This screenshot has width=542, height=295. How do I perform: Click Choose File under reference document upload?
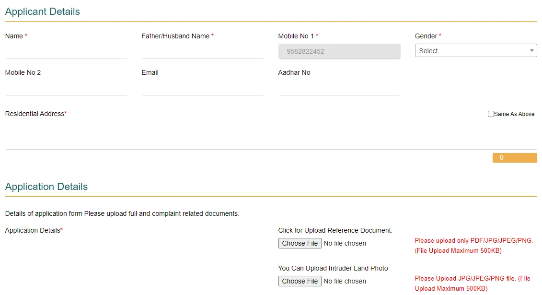[x=300, y=243]
